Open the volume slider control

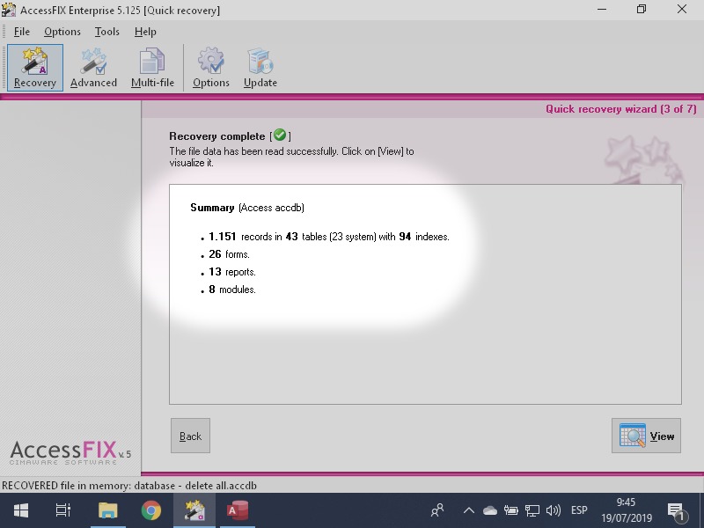pos(552,510)
